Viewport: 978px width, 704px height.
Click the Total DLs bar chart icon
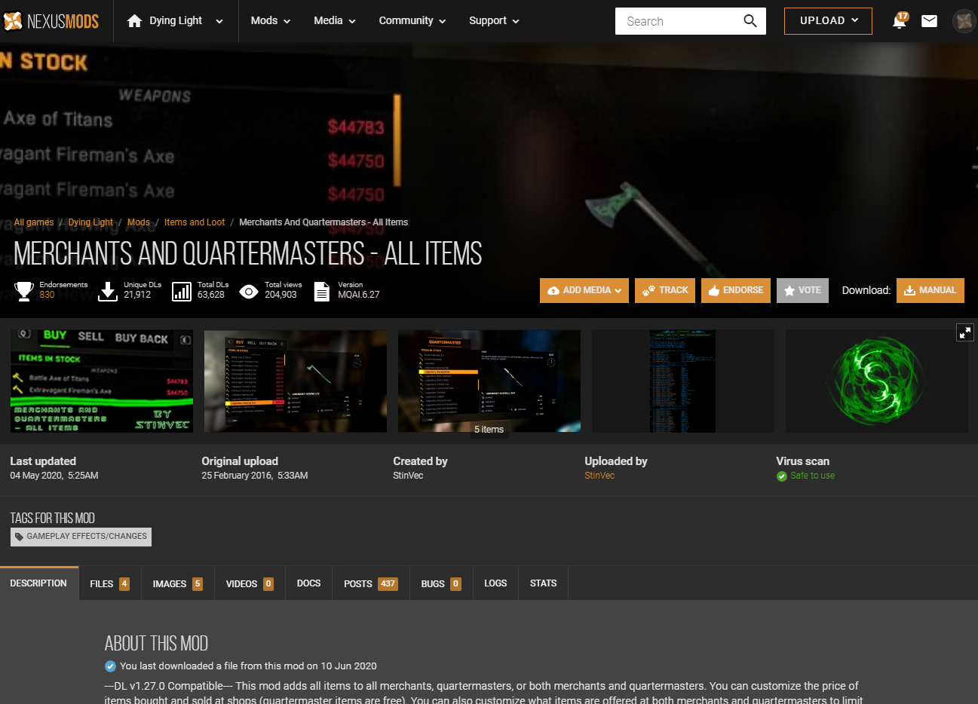pyautogui.click(x=182, y=291)
